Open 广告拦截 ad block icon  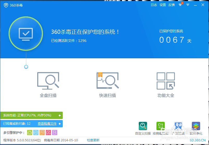click(178, 126)
